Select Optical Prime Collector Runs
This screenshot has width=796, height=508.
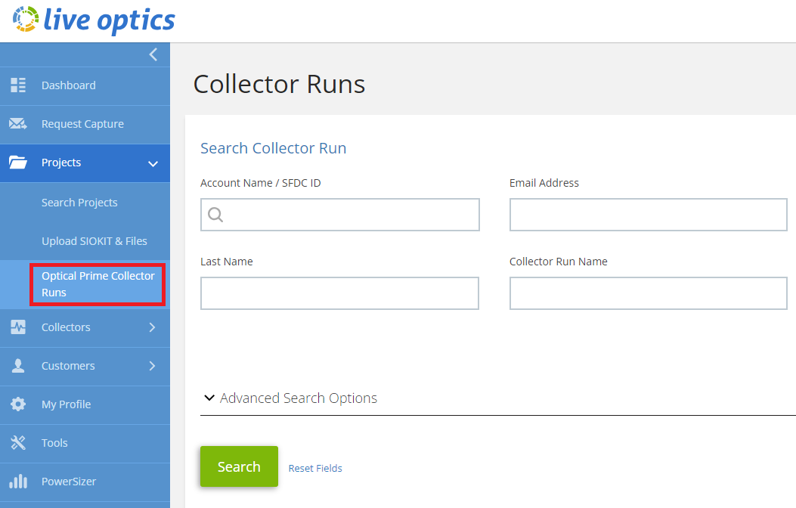pyautogui.click(x=98, y=284)
